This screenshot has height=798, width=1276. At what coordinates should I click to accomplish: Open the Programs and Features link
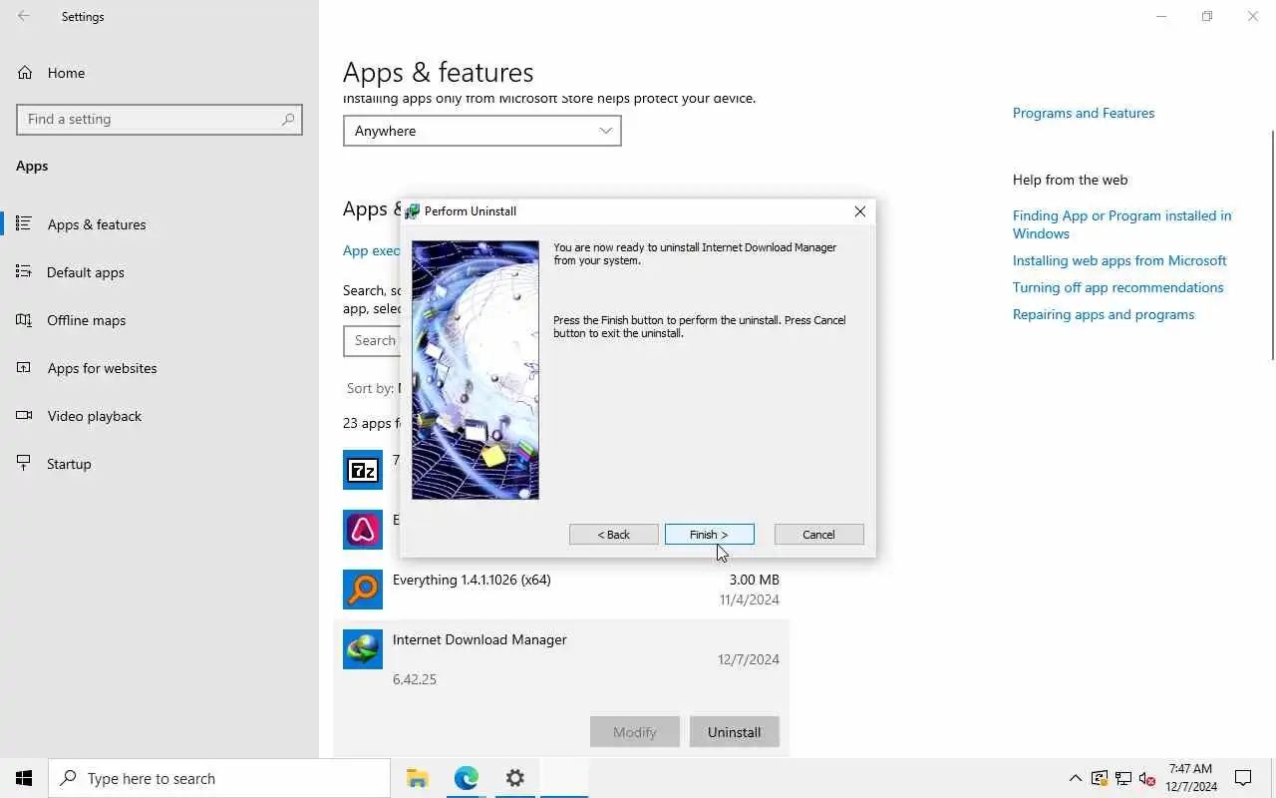1084,113
